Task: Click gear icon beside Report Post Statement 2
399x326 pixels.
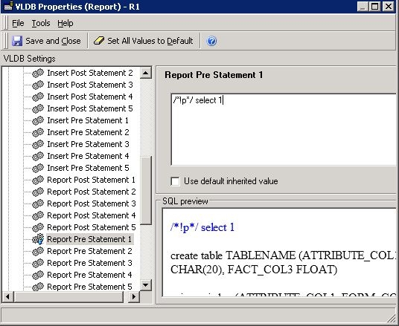Action: [38, 192]
